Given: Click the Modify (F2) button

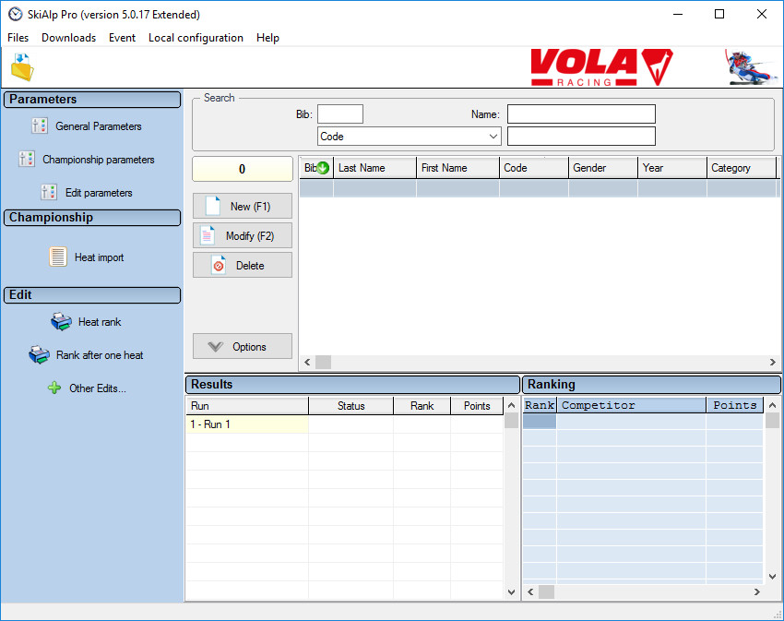Looking at the screenshot, I should [x=243, y=236].
